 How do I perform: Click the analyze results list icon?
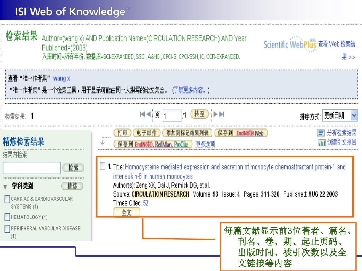pyautogui.click(x=321, y=133)
